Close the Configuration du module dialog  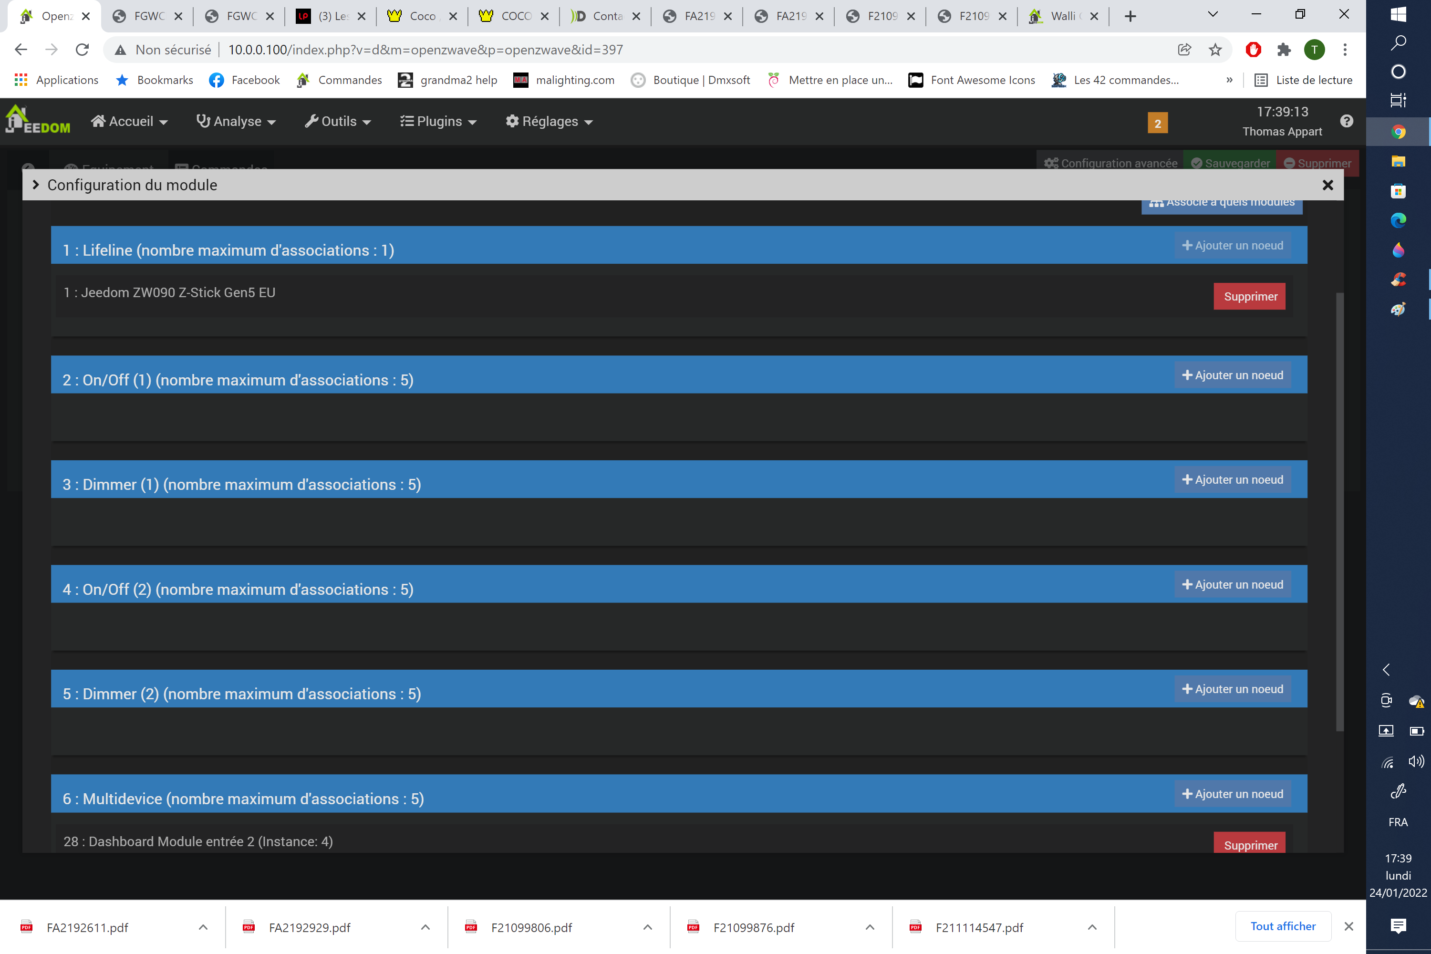1327,185
